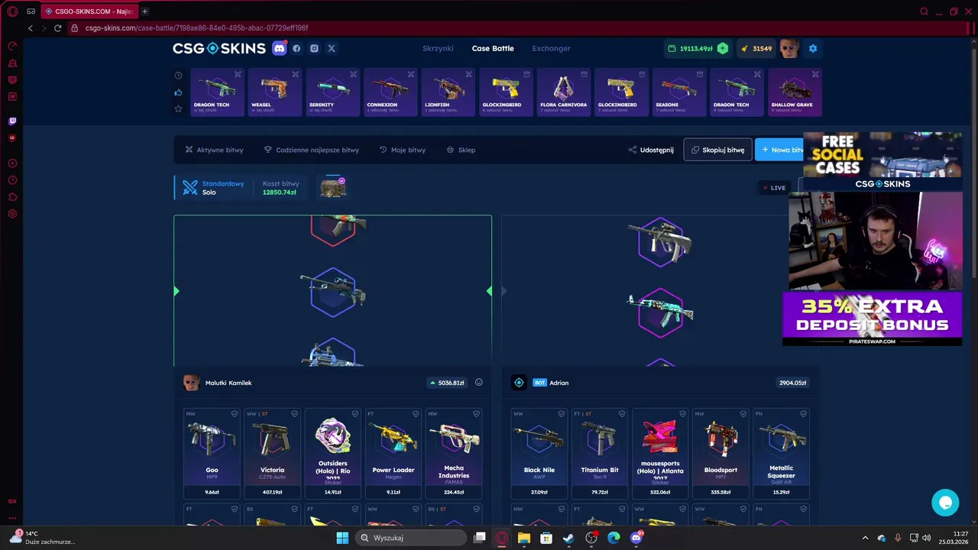Screen dimensions: 978x550
Task: Click the browser address bar URL
Action: (196, 28)
